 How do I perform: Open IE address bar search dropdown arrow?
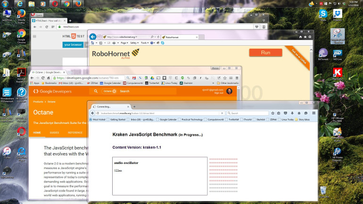coord(155,37)
